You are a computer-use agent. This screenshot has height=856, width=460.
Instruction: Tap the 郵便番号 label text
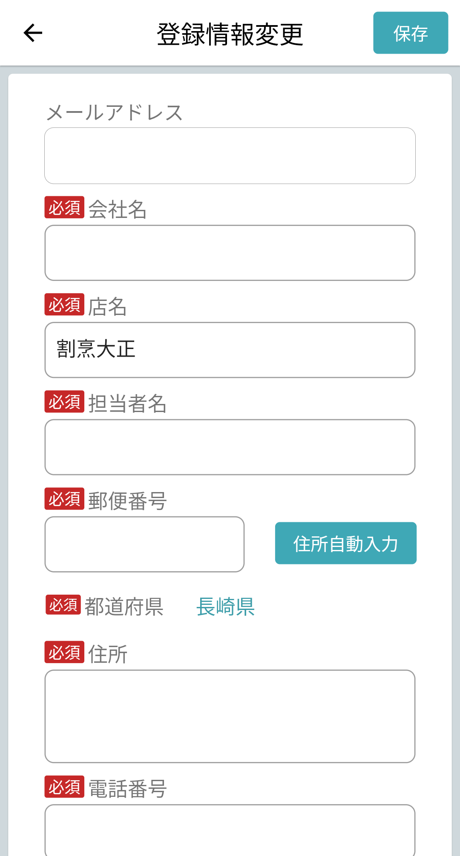point(127,501)
